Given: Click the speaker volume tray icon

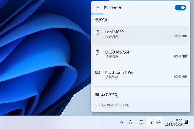Looking at the screenshot, I should tap(158, 122).
